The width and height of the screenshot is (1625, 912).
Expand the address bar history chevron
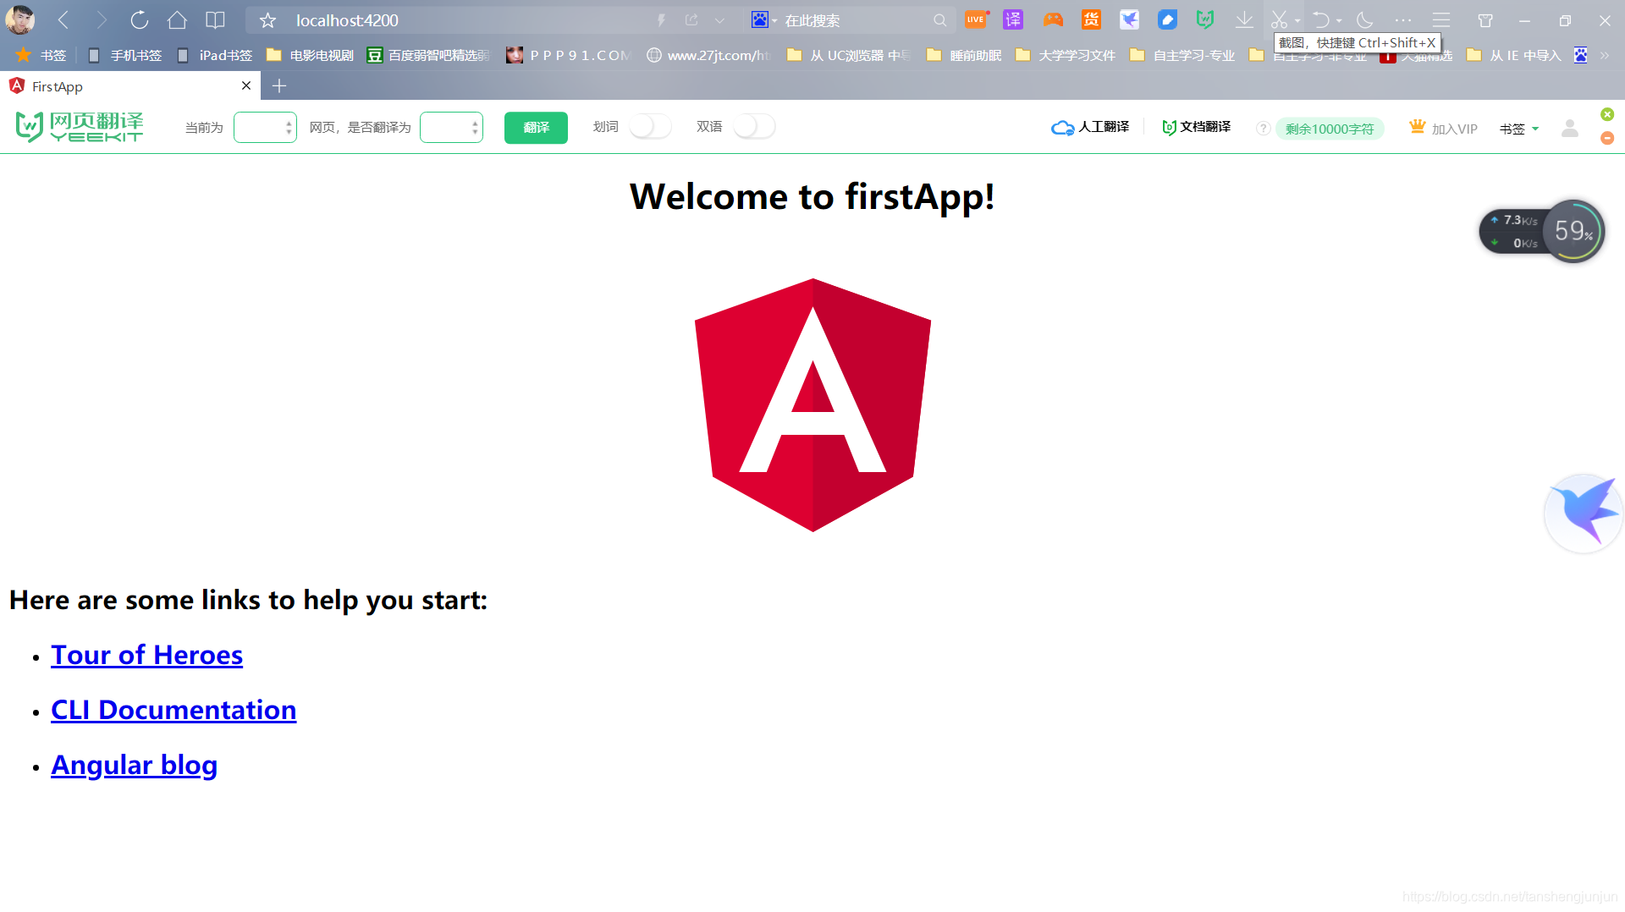(719, 20)
